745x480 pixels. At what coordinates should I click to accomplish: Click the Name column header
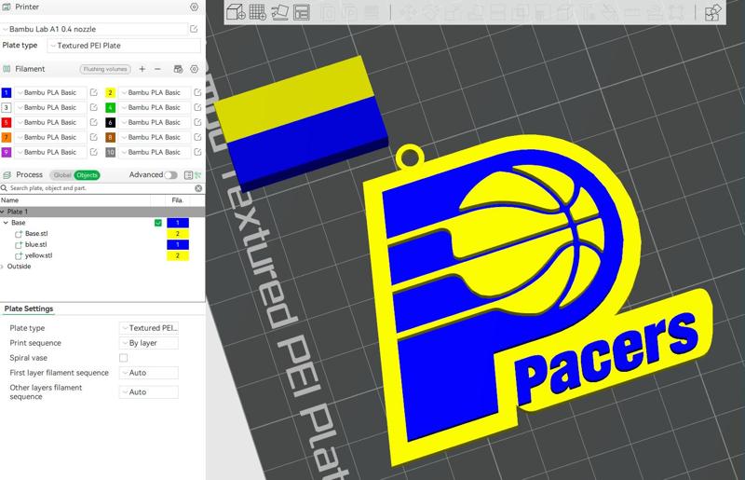click(10, 200)
